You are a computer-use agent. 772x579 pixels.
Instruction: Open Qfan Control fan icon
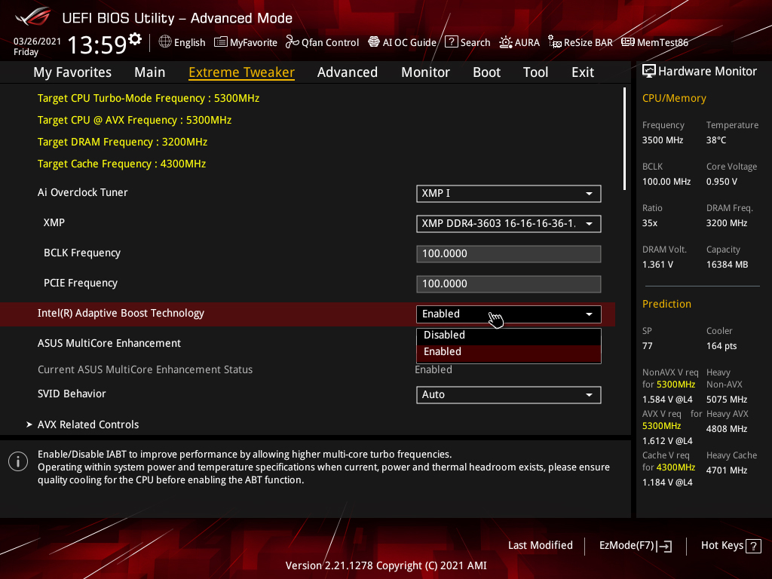293,42
